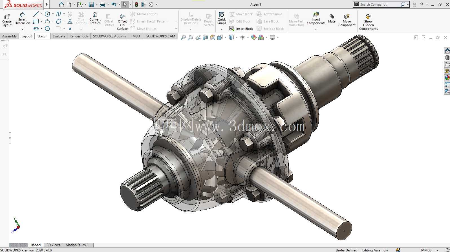Screen dimensions: 450x252
Task: Click the Zoom to Fit magnifier
Action: (183, 37)
